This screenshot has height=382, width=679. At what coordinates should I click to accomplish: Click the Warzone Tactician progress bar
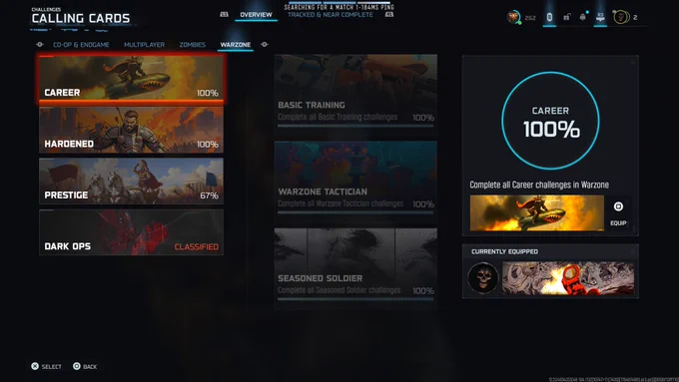pyautogui.click(x=355, y=212)
